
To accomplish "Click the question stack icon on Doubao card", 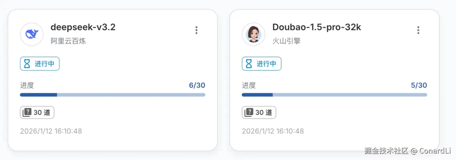I will [249, 112].
